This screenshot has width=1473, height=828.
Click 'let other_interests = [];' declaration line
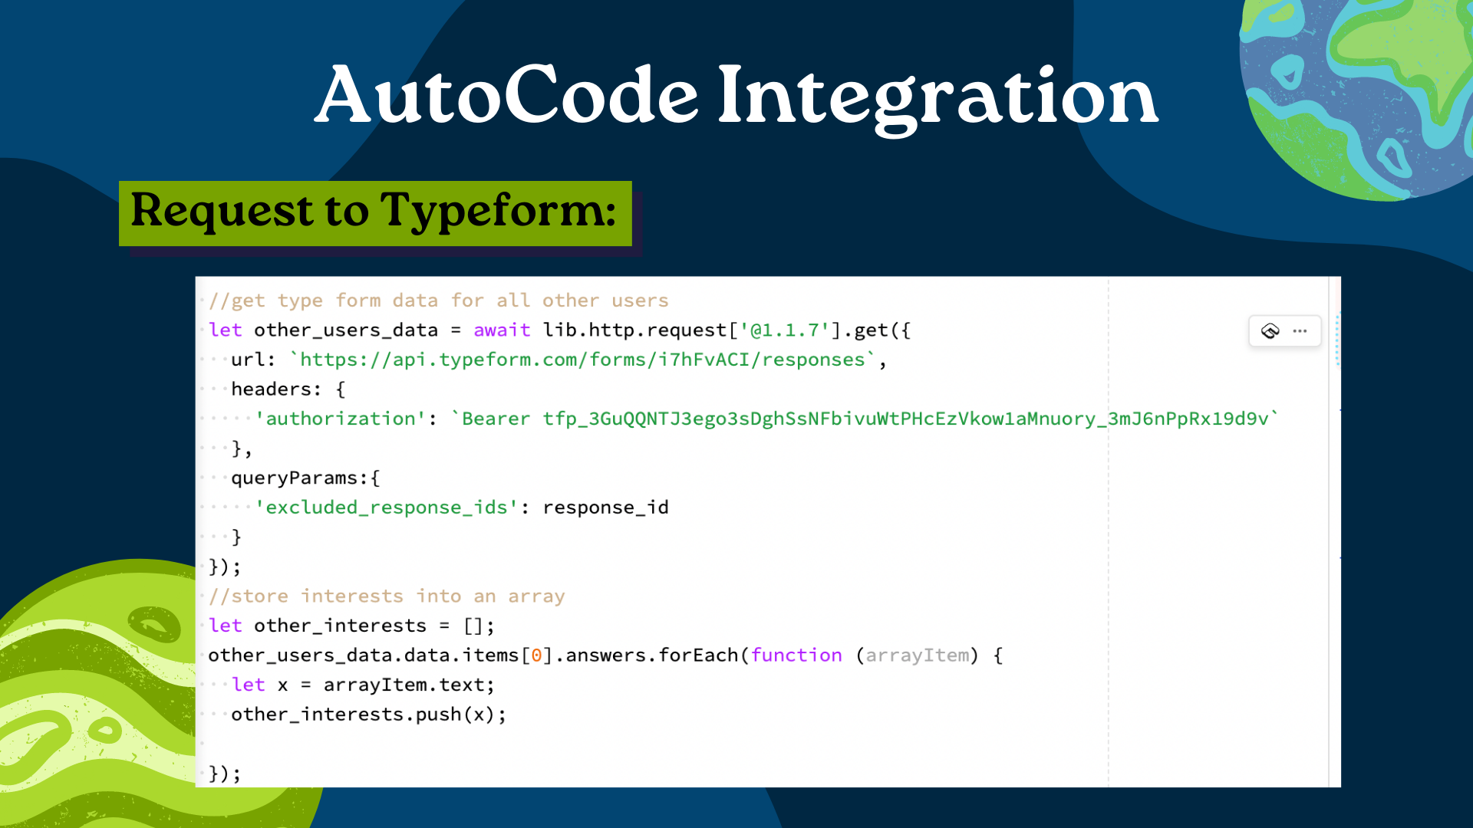(x=351, y=626)
